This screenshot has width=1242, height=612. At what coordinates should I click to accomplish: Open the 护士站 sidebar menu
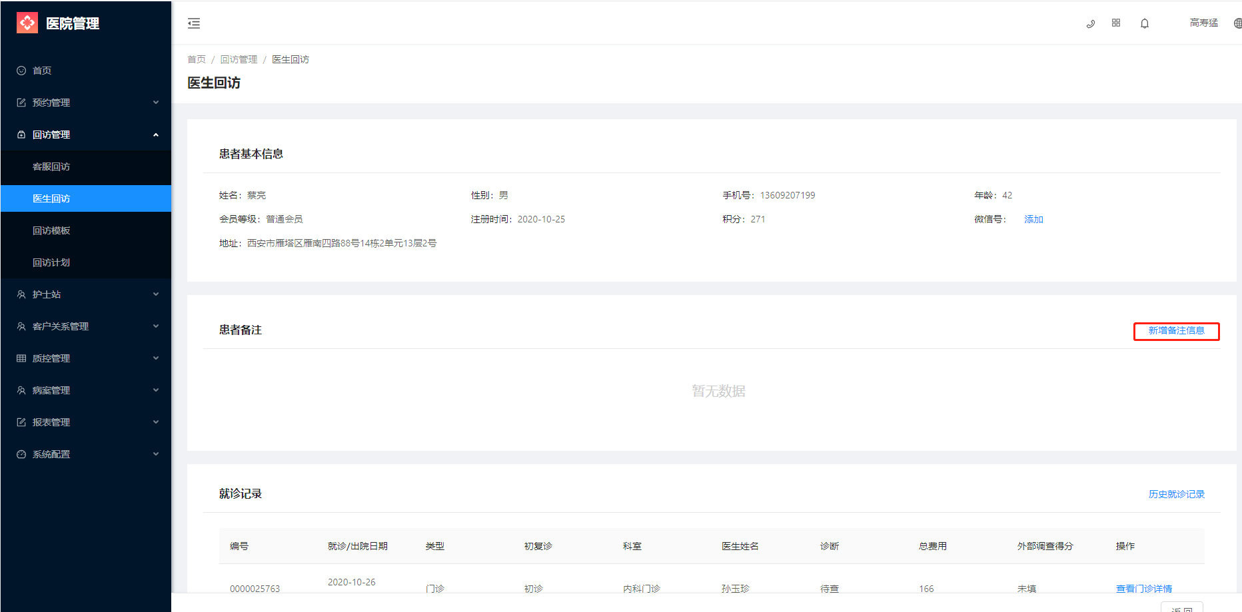[86, 294]
